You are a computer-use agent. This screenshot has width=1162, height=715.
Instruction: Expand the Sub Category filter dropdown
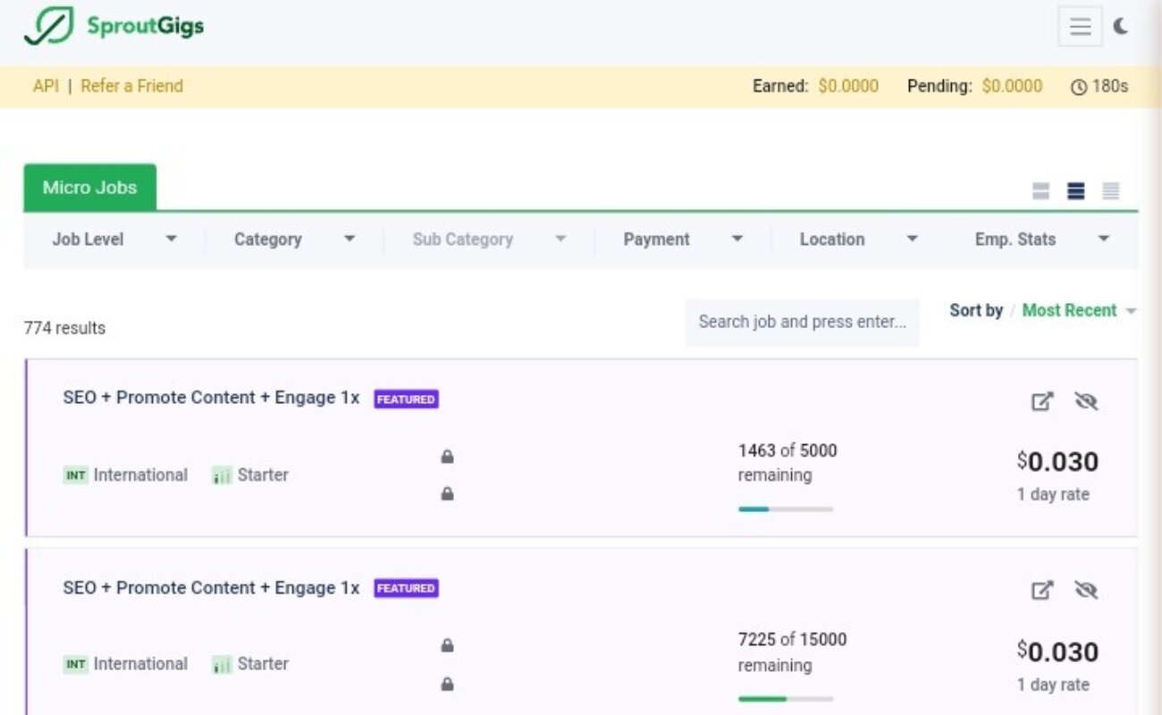[489, 240]
